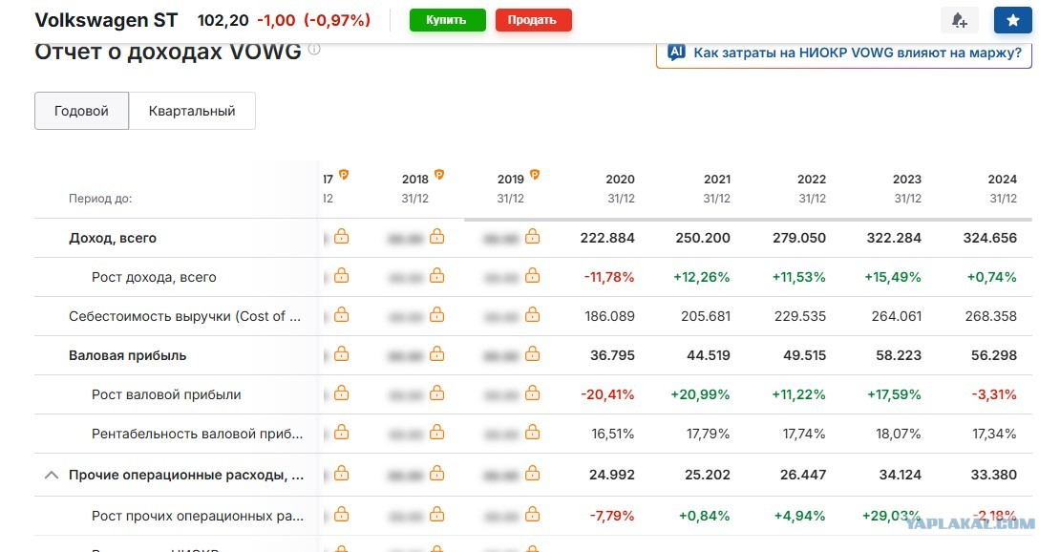Click the 2020 column header
1060x552 pixels.
click(620, 180)
